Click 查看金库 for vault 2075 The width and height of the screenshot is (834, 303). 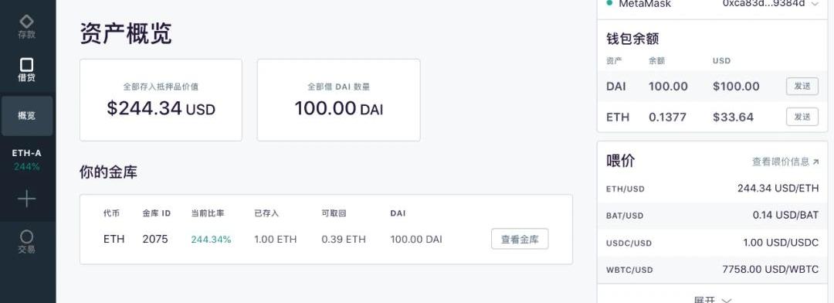click(520, 239)
